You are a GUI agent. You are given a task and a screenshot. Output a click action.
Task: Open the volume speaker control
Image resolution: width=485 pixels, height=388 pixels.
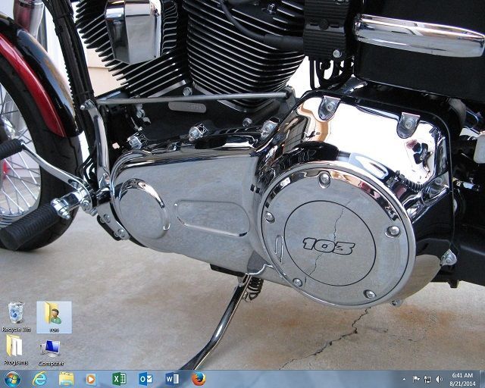(439, 379)
